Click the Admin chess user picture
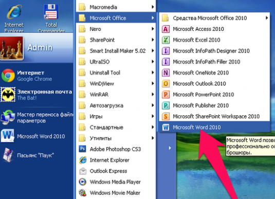Image resolution: width=275 pixels, height=199 pixels. click(12, 48)
